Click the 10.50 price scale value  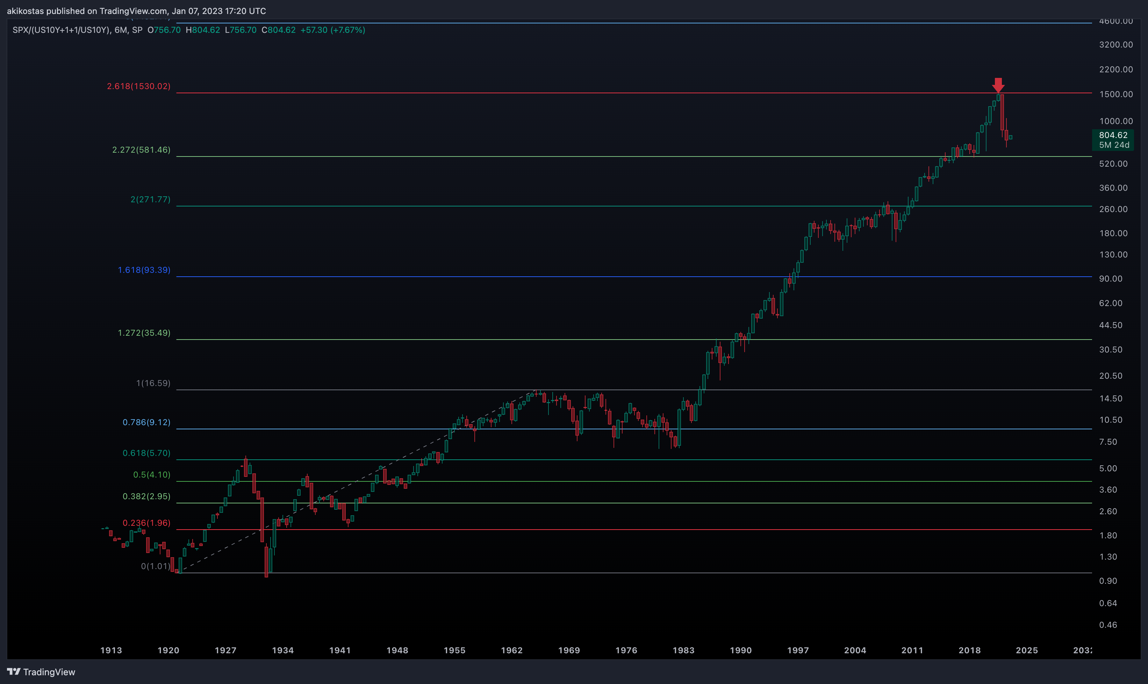[x=1111, y=420]
